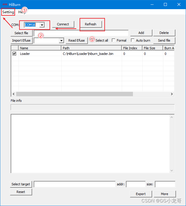186x206 pixels.
Task: Click the horizontal scrollbar thumb of the table
Action: (x=74, y=94)
